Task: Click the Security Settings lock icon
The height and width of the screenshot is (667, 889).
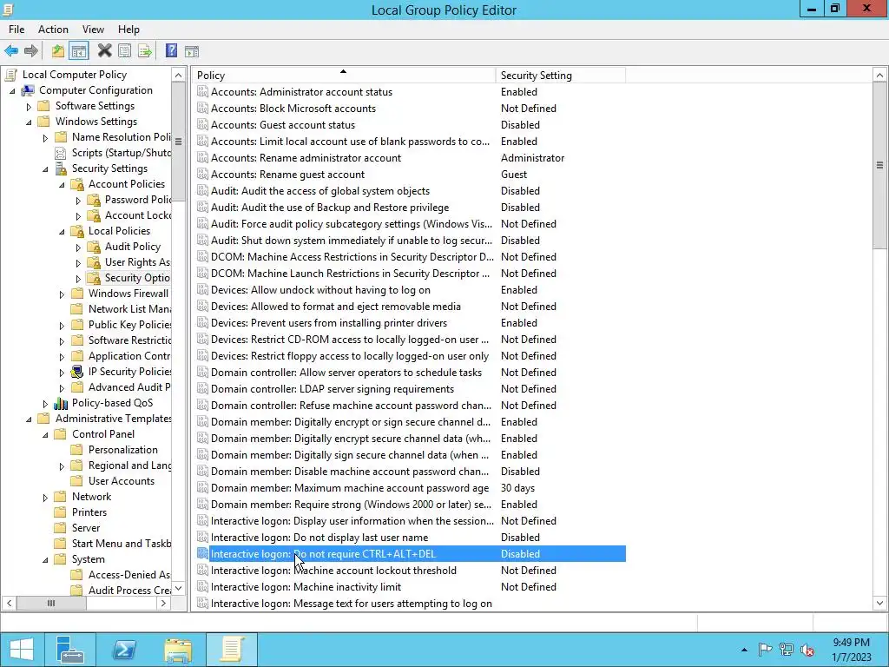Action: 61,168
